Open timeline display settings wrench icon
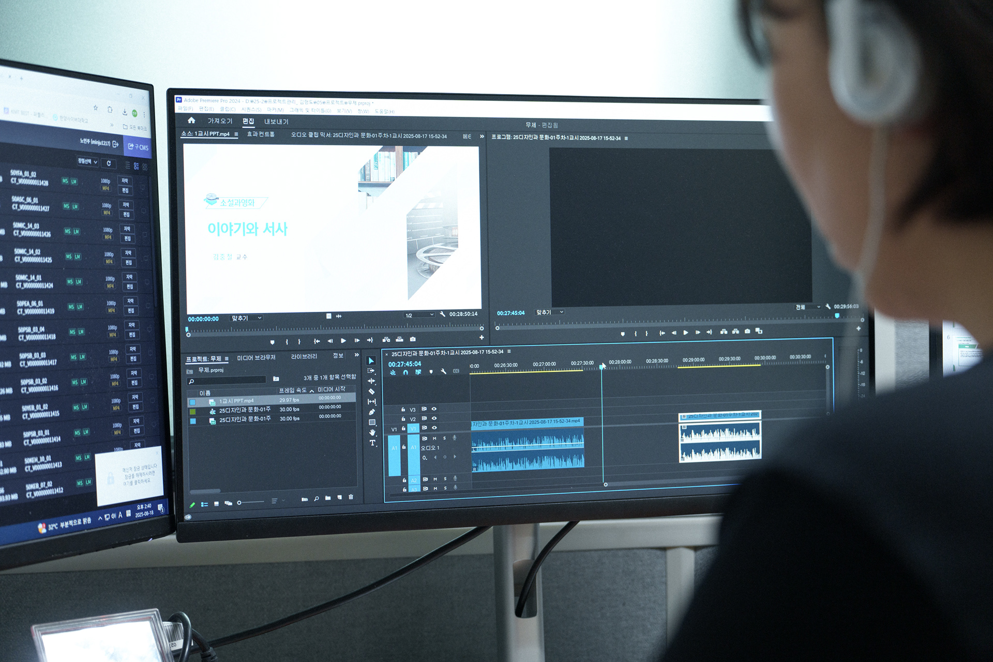This screenshot has width=993, height=662. (443, 371)
